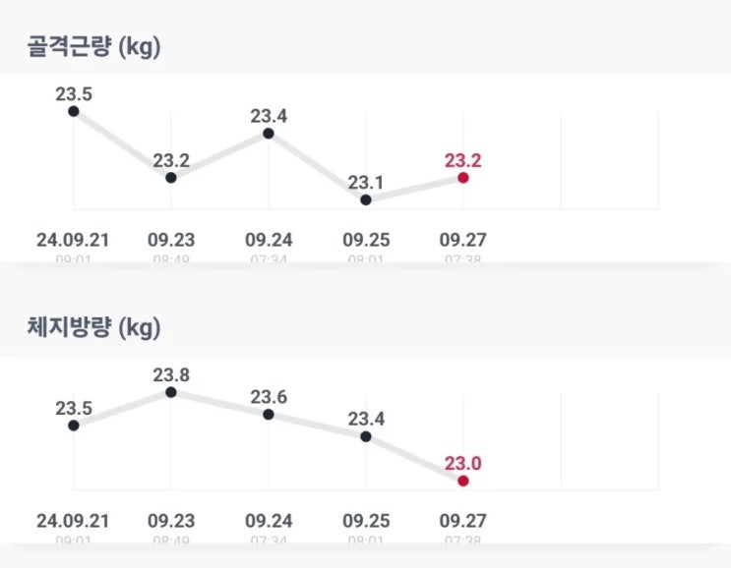Viewport: 731px width, 568px height.
Task: Click the 체지방량 (kg) section heading
Action: coord(92,327)
